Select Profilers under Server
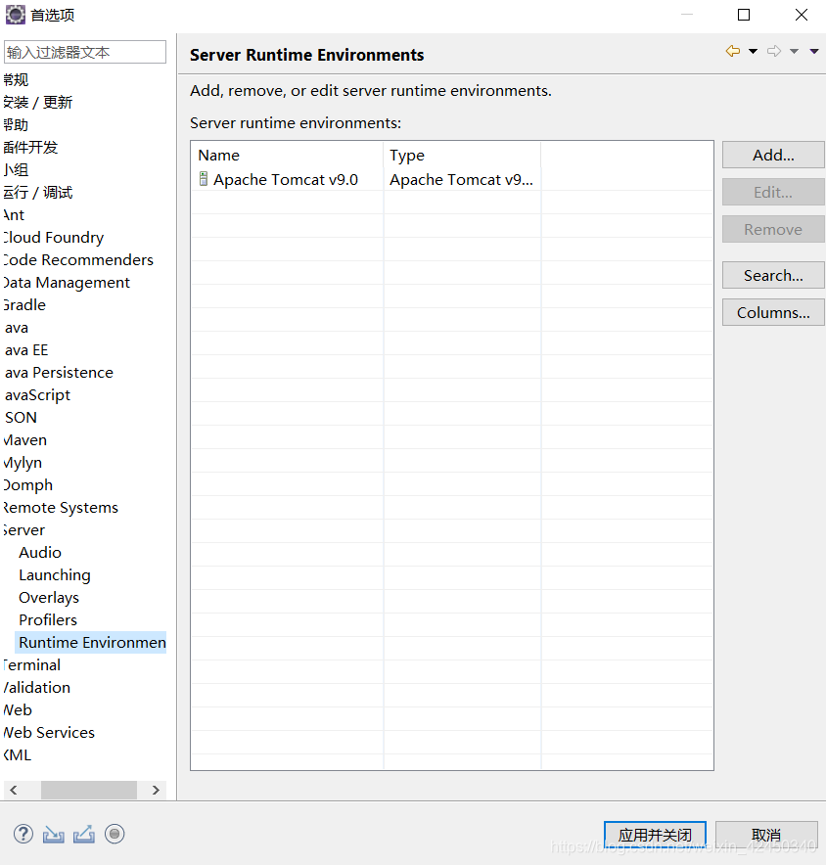Viewport: 826px width, 865px height. 48,620
